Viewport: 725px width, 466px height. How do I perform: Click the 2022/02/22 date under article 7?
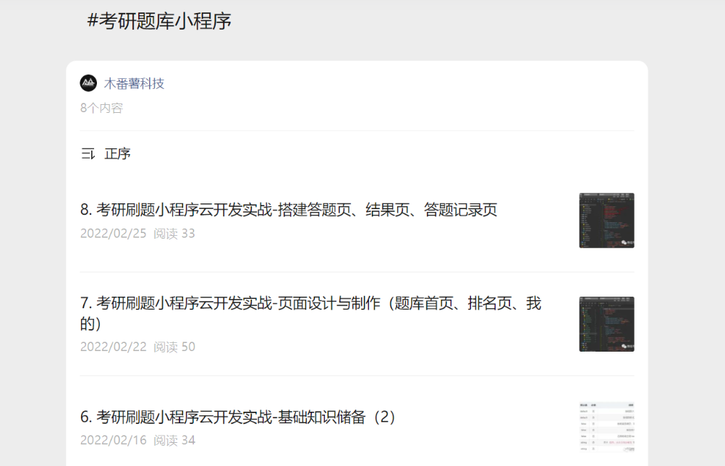pyautogui.click(x=114, y=347)
